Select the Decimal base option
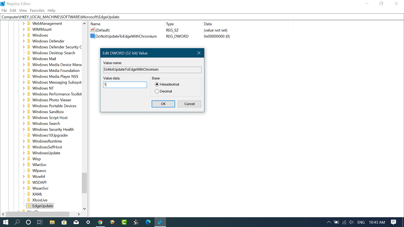 click(157, 91)
